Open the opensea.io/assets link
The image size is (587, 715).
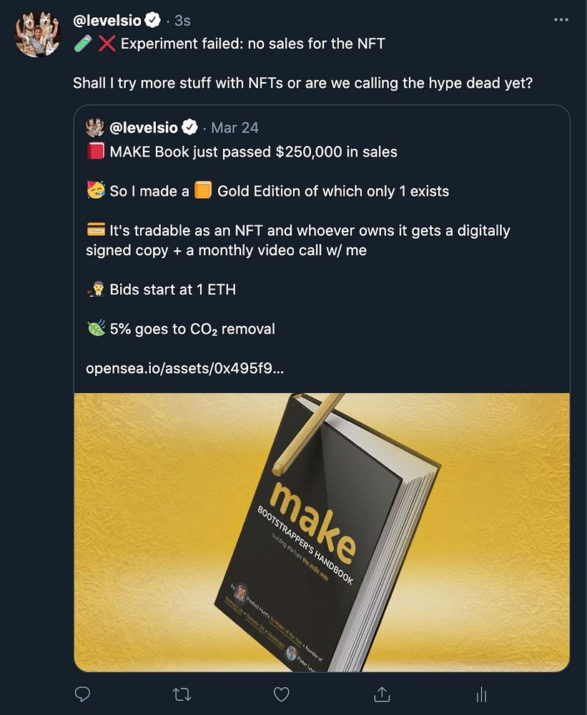point(184,369)
